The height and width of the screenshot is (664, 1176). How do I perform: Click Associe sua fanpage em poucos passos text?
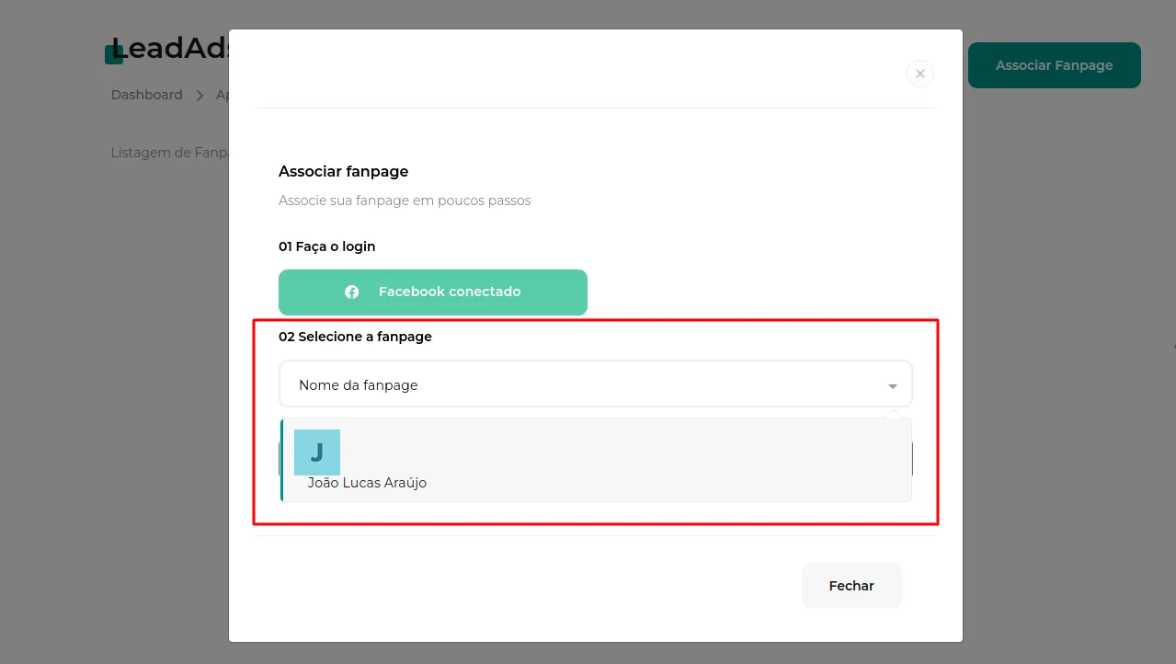coord(405,200)
